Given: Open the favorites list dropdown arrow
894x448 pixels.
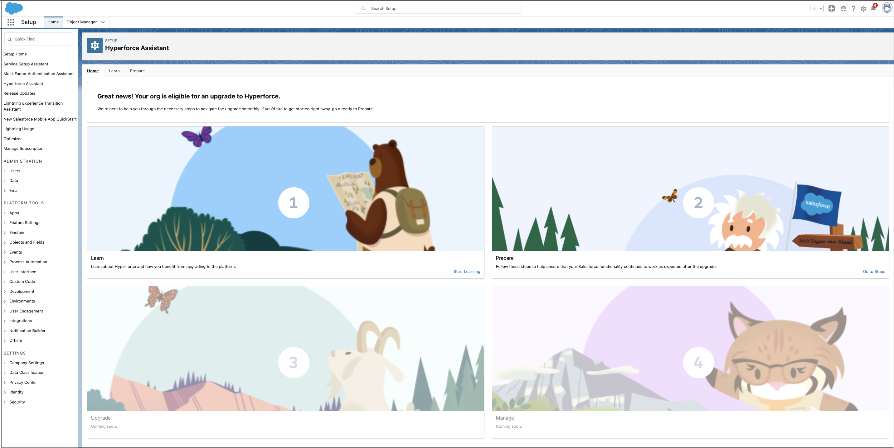Looking at the screenshot, I should pos(821,9).
